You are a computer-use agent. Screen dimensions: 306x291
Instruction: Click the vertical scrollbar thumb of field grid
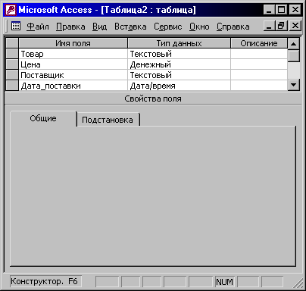[x=294, y=55]
